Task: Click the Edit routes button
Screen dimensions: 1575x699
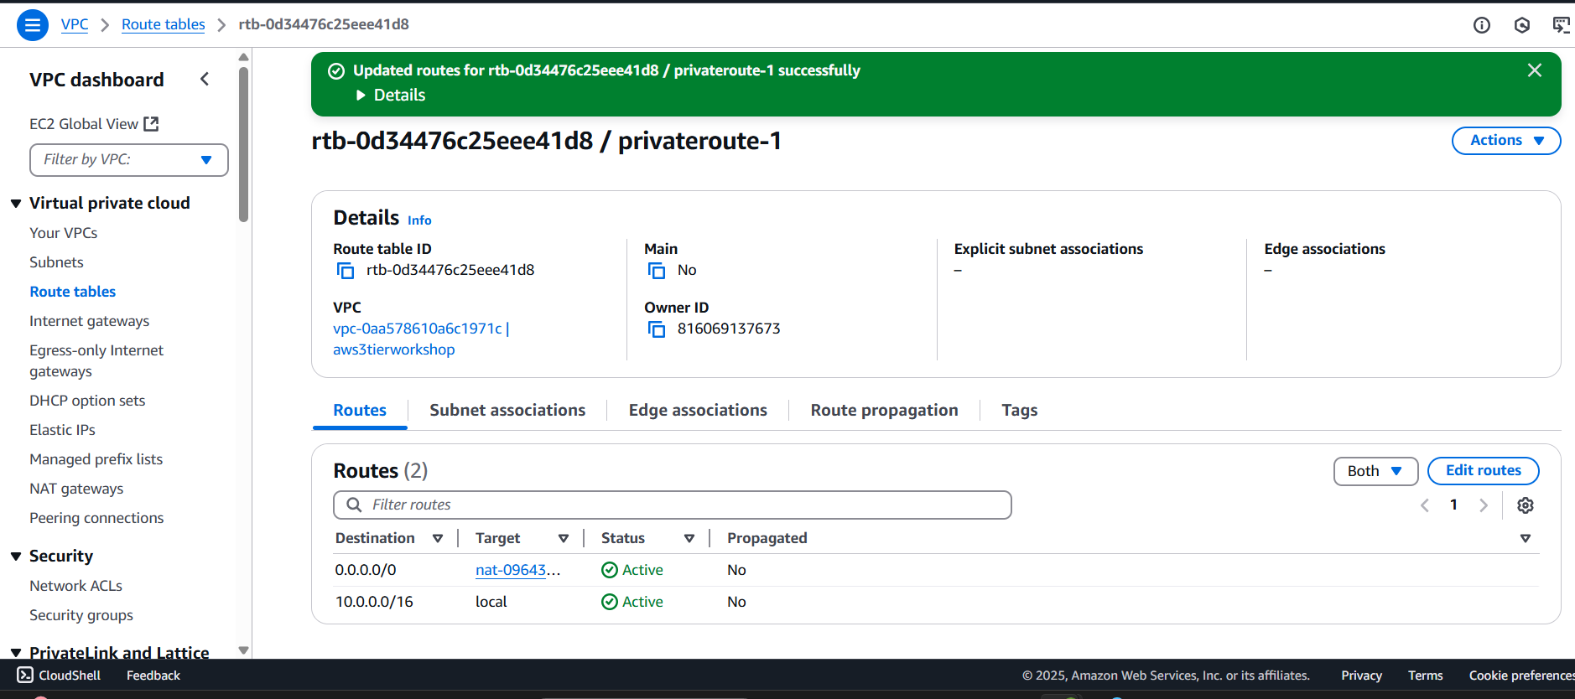Action: click(1483, 471)
